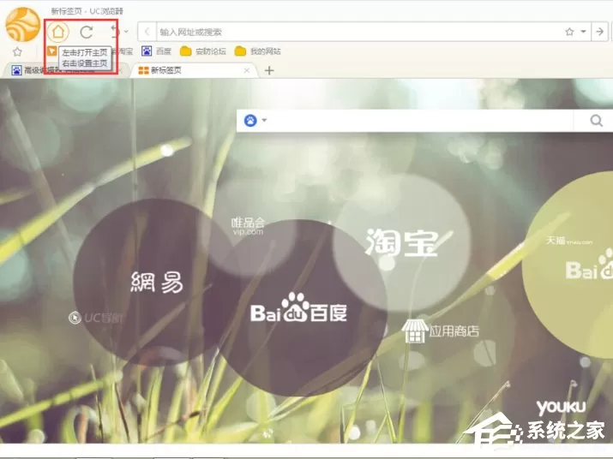Open the 網易 bubble shortcut

(156, 282)
